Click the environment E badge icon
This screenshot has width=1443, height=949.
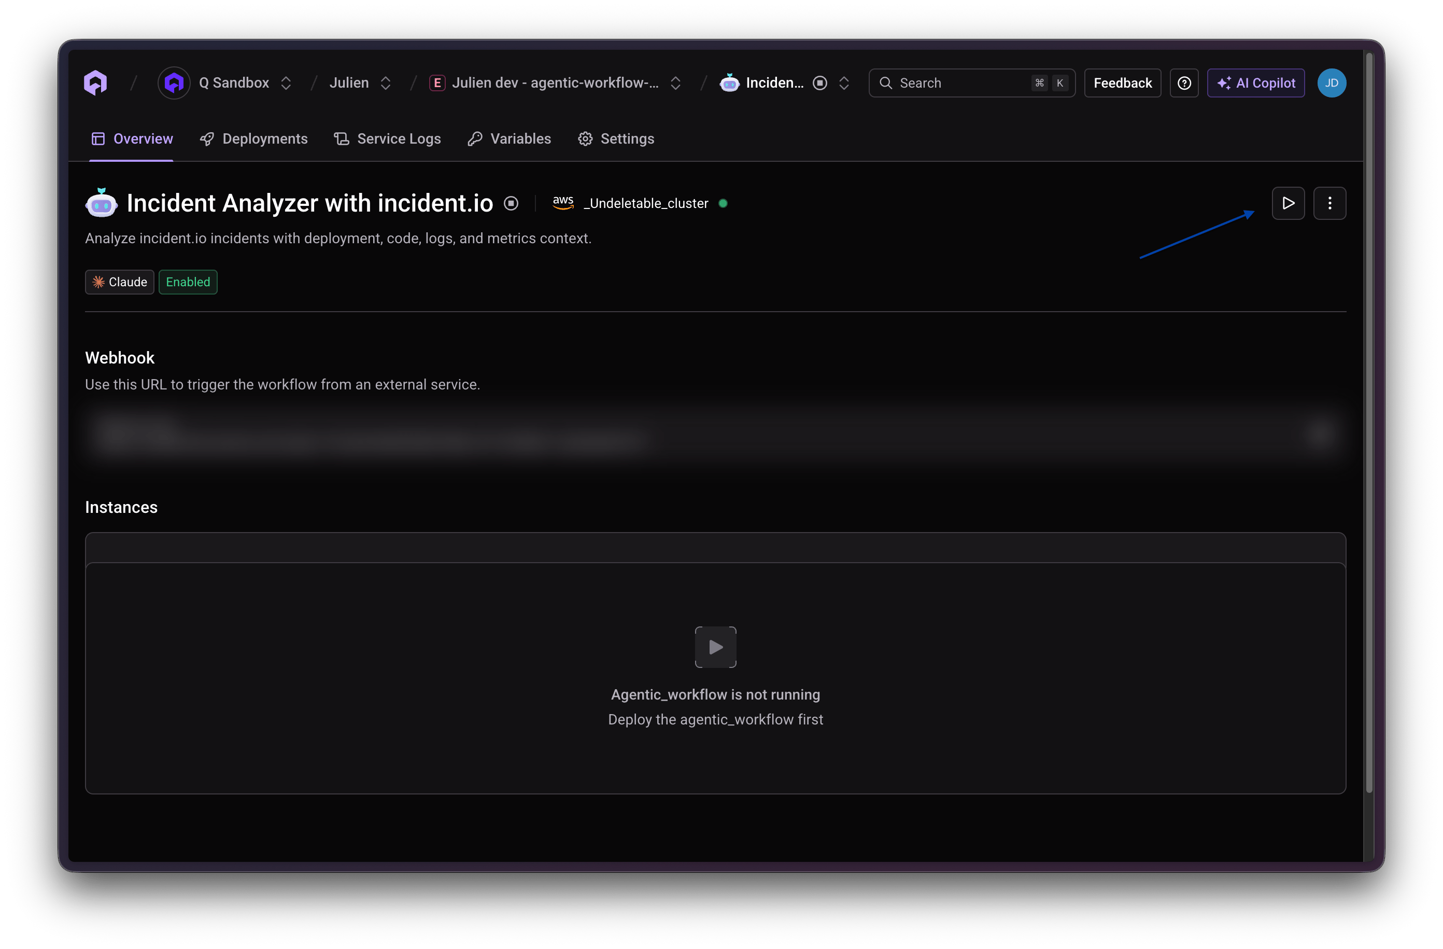tap(437, 83)
